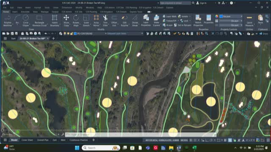Click the keyword search input field
The height and width of the screenshot is (152, 271).
[175, 3]
